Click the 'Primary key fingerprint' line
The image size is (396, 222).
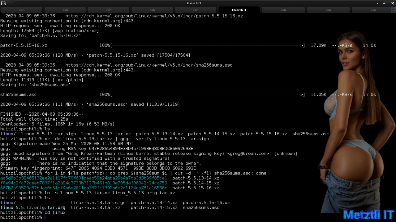98,169
